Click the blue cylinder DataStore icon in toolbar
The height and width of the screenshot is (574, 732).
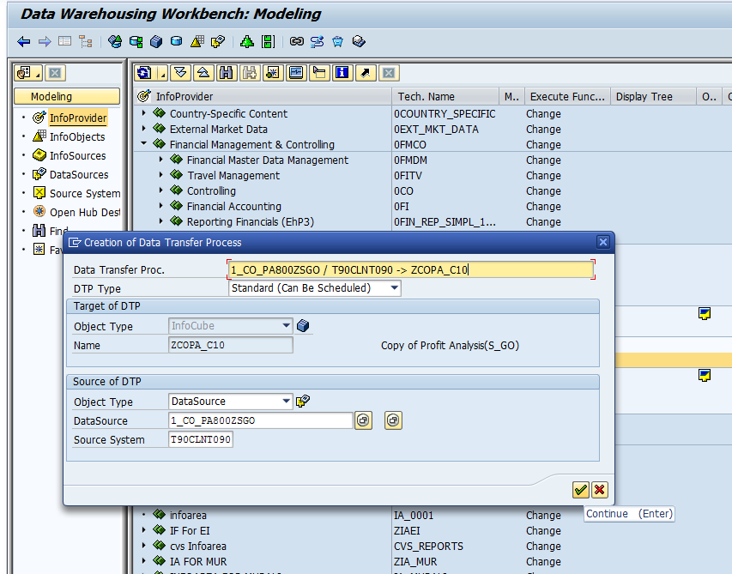click(177, 41)
